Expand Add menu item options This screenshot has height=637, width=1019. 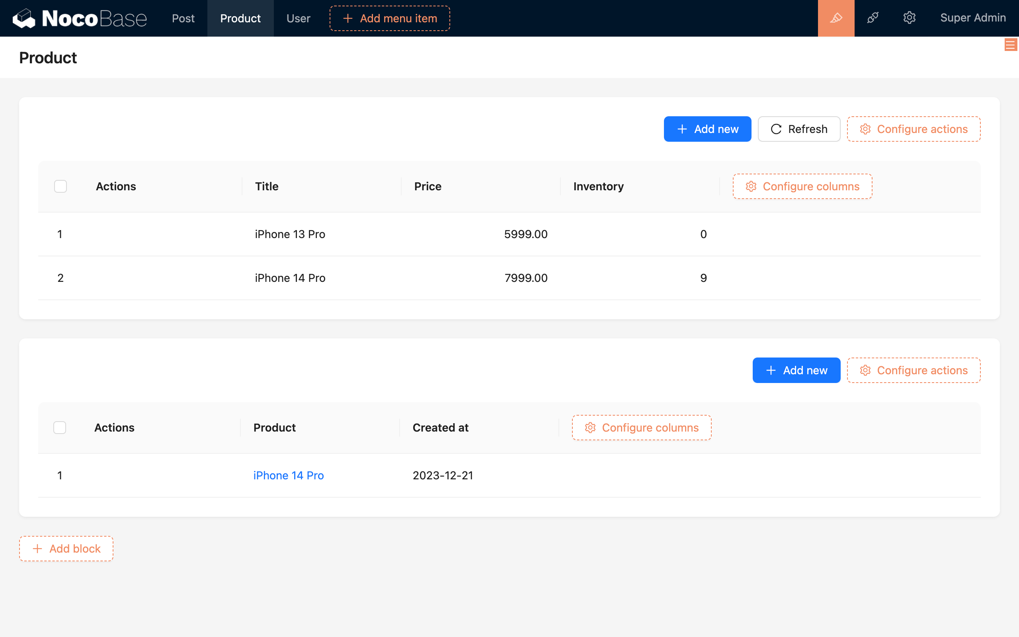(390, 18)
